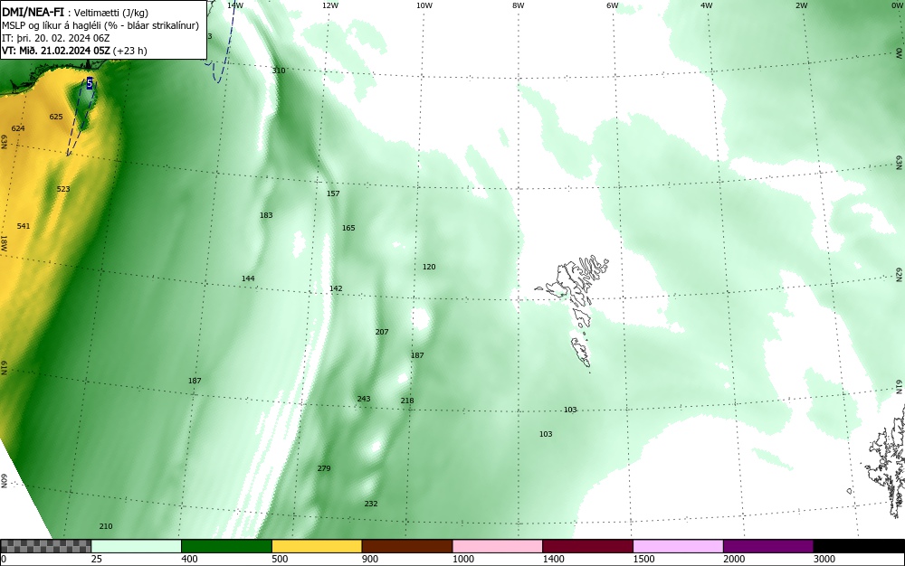Click the 6W longitude label
This screenshot has width=905, height=566.
(x=613, y=5)
